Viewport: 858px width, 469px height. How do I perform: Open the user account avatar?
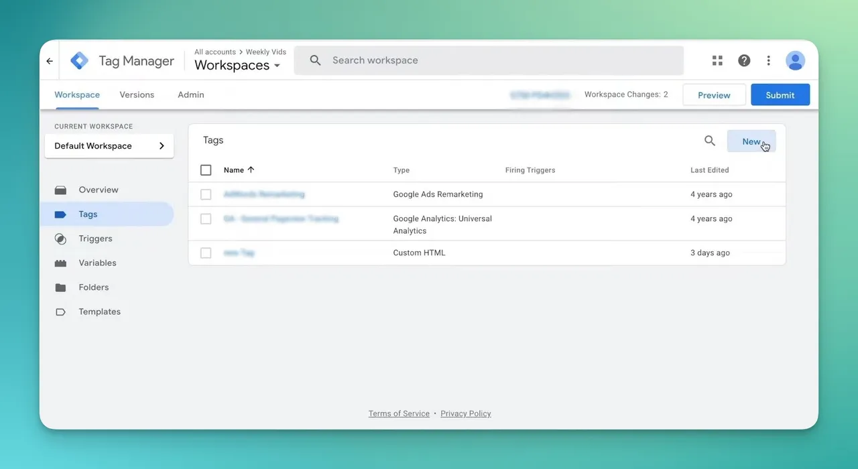click(x=795, y=60)
